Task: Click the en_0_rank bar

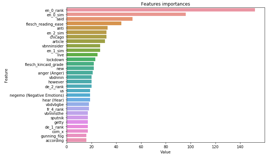Action: click(161, 10)
